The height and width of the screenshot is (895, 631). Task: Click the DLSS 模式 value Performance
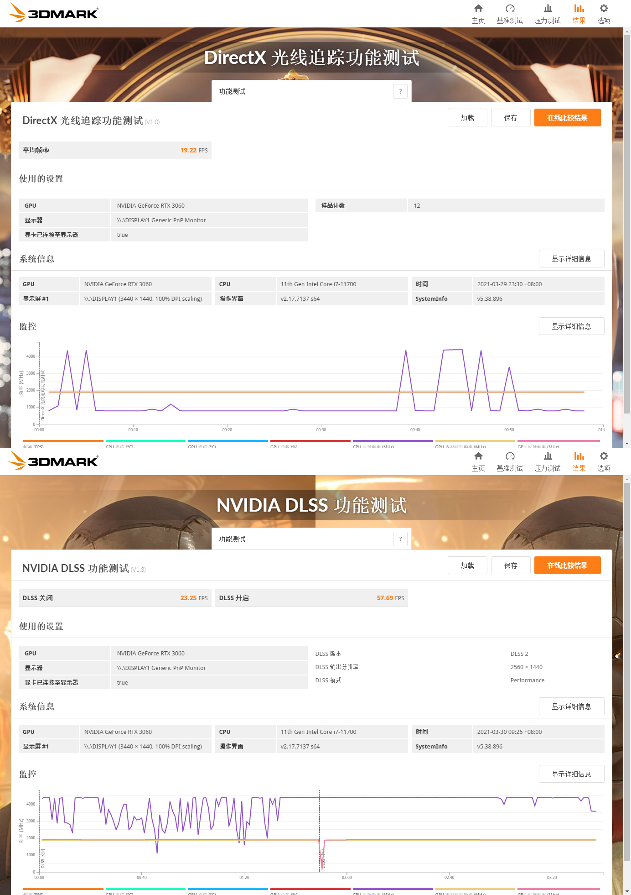(x=528, y=680)
